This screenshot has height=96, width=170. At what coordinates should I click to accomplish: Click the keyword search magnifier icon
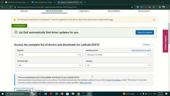80,55
